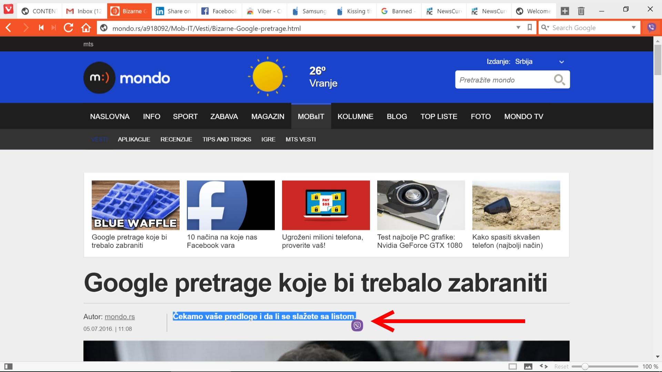This screenshot has height=372, width=662.
Task: Click the Vivaldi menu logo icon
Action: click(x=8, y=9)
